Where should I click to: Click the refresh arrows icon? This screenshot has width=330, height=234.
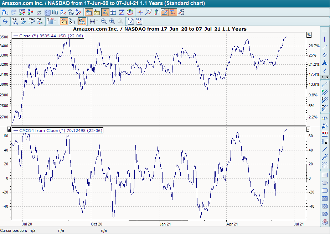click(5, 22)
